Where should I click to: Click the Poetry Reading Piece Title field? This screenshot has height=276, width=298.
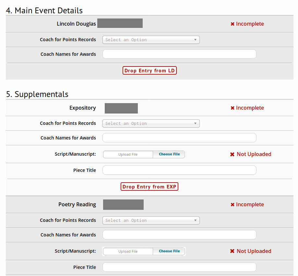tap(179, 267)
